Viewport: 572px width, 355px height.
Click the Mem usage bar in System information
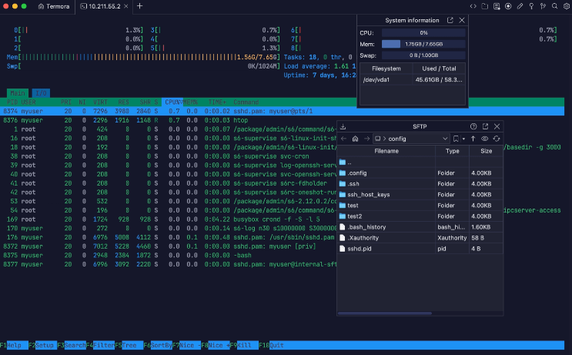(423, 44)
